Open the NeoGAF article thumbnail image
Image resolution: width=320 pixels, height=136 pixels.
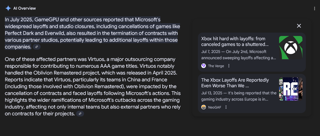[291, 89]
